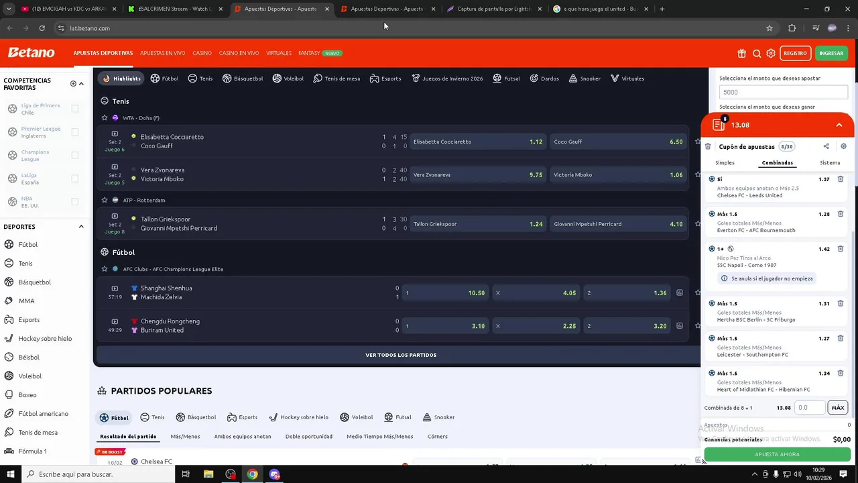
Task: Tick the Liga de Primera Chile checkbox
Action: (75, 109)
